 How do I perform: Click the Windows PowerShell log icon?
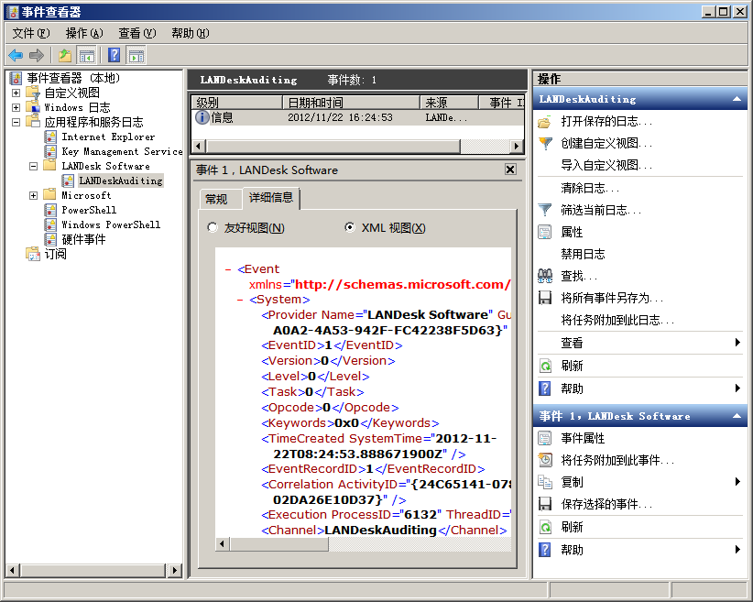[x=50, y=224]
